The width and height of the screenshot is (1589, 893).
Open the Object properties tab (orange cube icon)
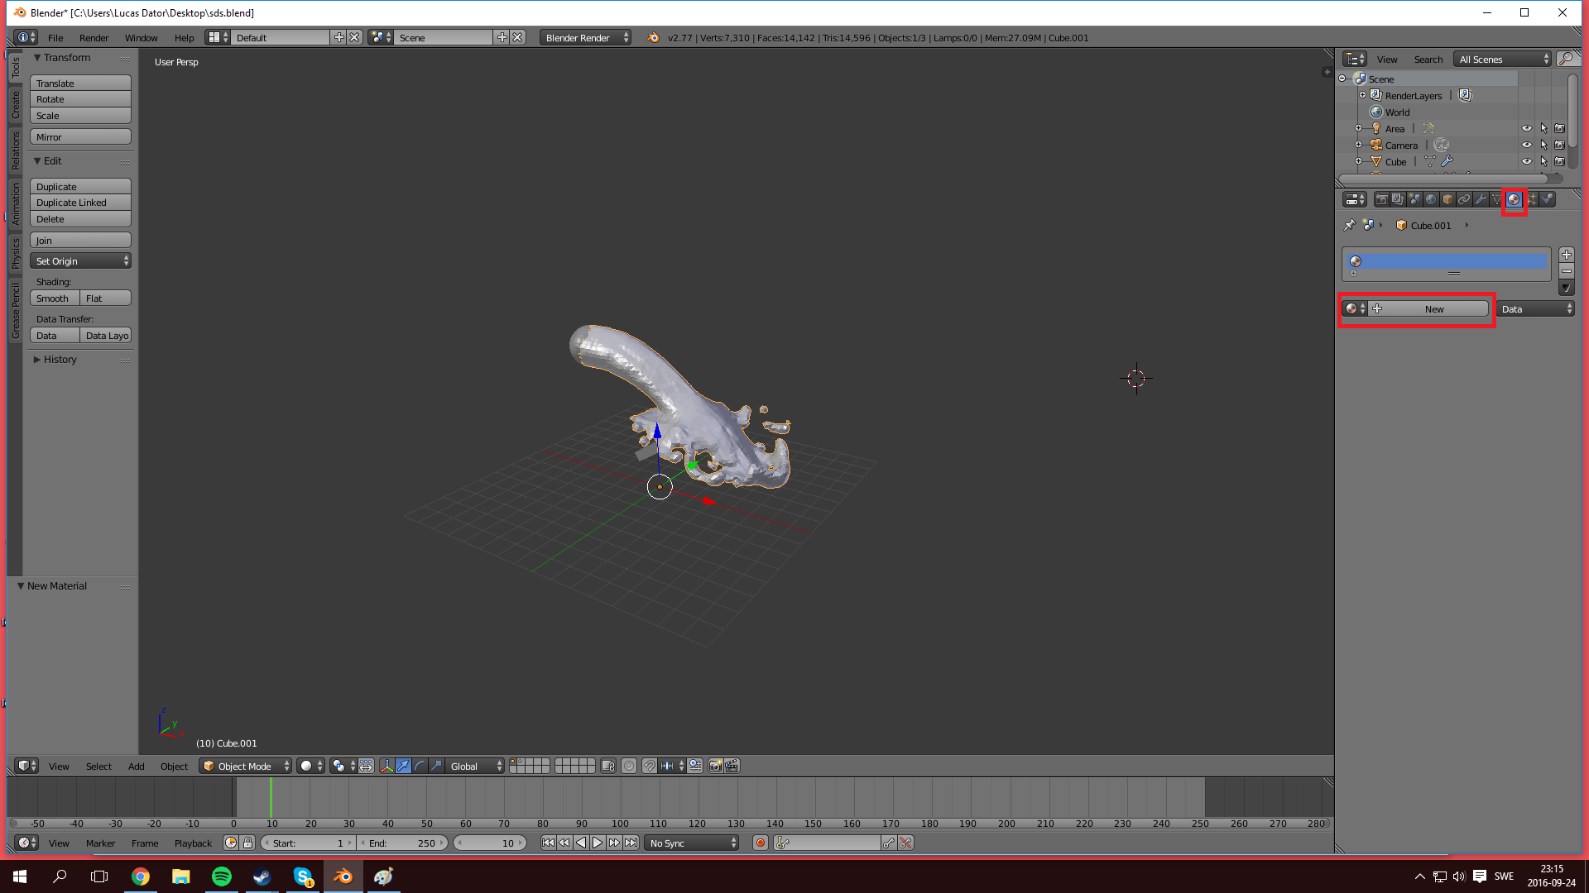click(1447, 199)
